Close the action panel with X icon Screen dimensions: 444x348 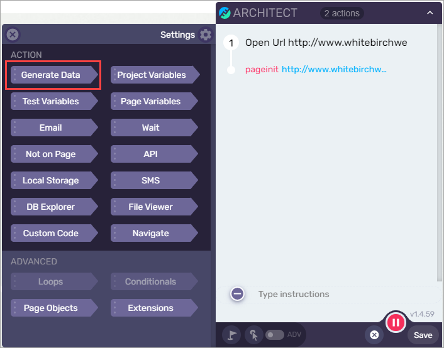click(x=13, y=35)
